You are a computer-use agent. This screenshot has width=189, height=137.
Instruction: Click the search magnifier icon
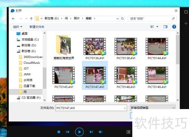pyautogui.click(x=173, y=18)
